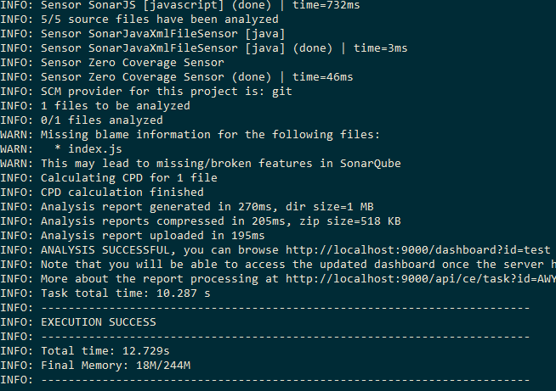Click the Zero Coverage Sensor time=46ms line
The image size is (556, 391).
pyautogui.click(x=177, y=77)
